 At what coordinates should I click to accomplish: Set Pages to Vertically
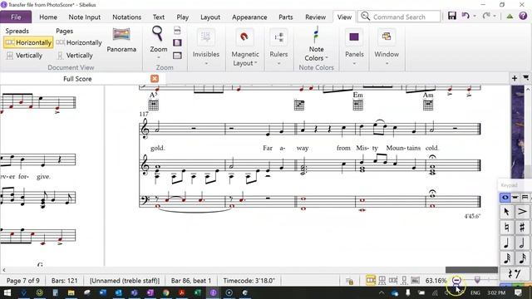(74, 56)
